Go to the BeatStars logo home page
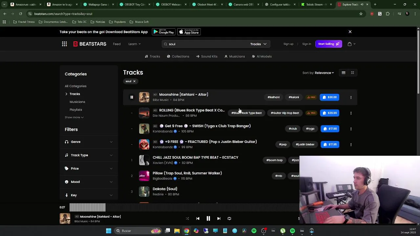The image size is (420, 236). pos(90,44)
